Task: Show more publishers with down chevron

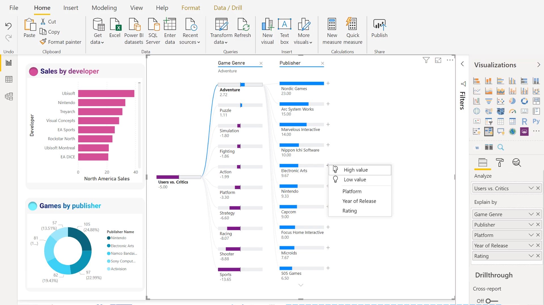Action: (x=301, y=285)
